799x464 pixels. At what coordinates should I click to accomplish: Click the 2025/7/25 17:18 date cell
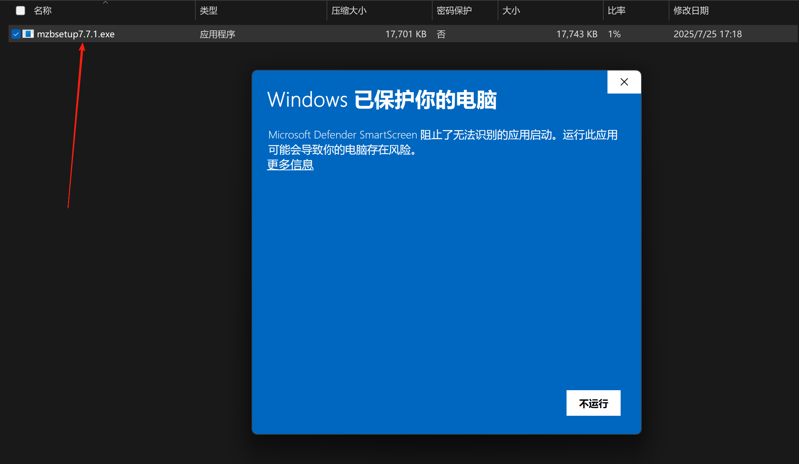point(708,34)
